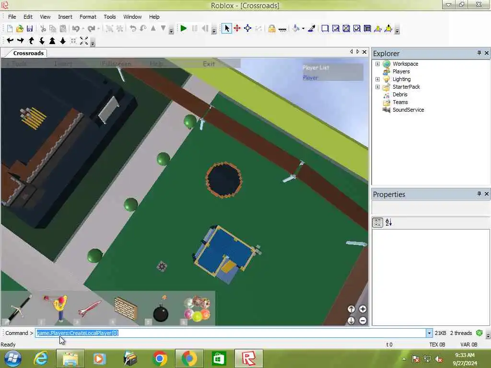The width and height of the screenshot is (491, 368).
Task: Tilt camera down using curved arrow
Action: 42,40
